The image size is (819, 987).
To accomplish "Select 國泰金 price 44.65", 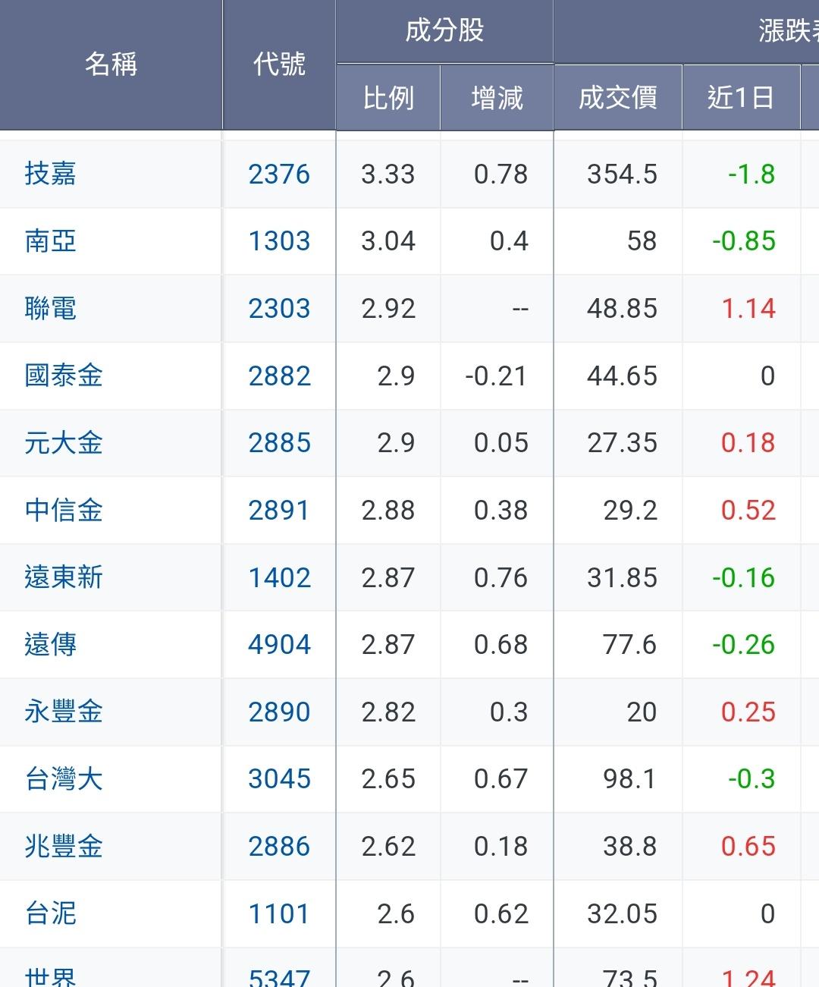I will [x=622, y=376].
